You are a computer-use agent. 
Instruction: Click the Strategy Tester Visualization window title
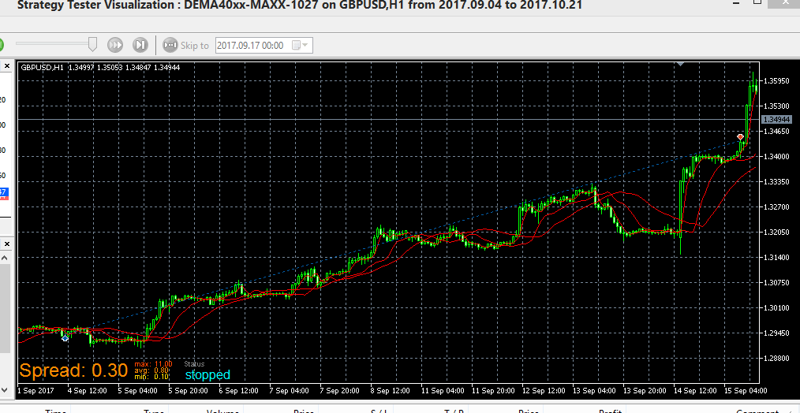tap(299, 6)
